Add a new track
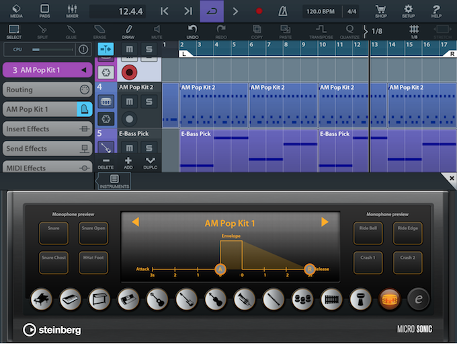The image size is (457, 344). pos(128,163)
